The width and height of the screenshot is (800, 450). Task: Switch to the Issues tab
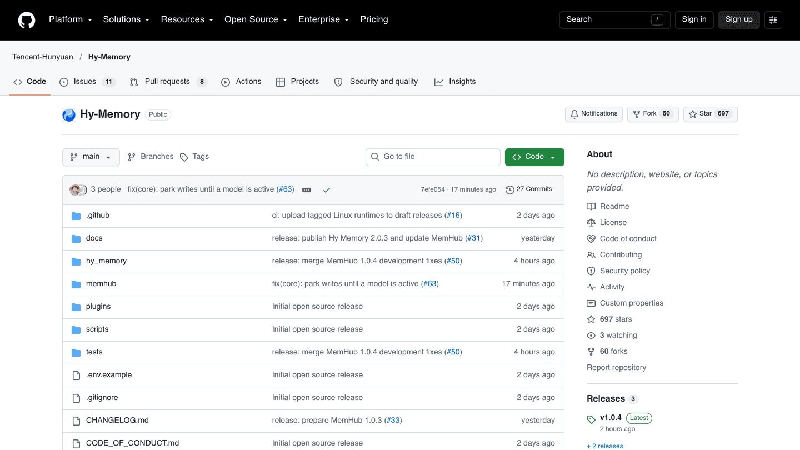87,82
